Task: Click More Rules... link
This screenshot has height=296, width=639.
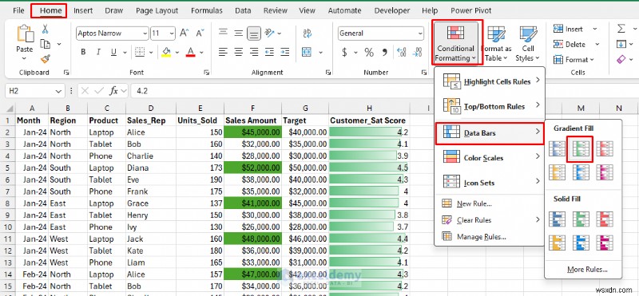Action: 587,269
